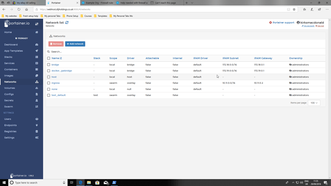Click the Home house icon in sidebar
The image size is (331, 186).
(37, 32)
